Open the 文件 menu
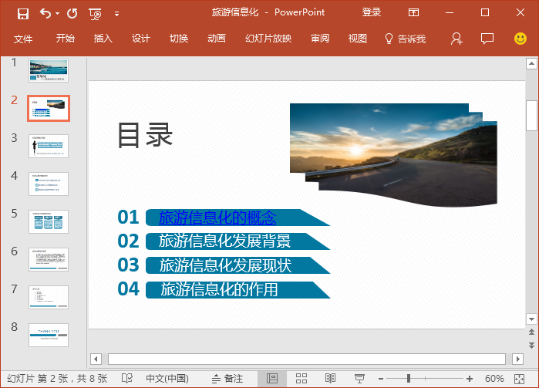 23,39
